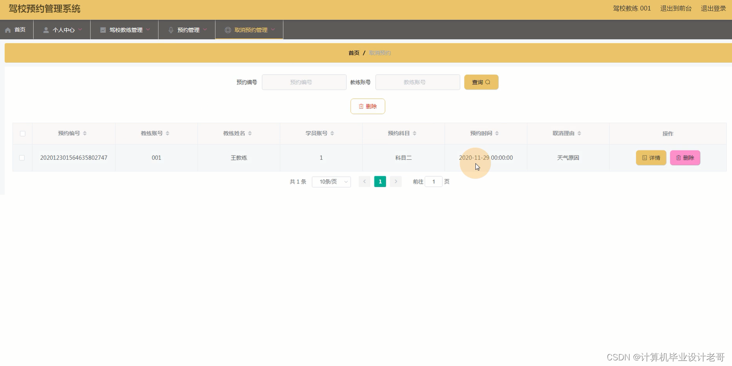The image size is (732, 366).
Task: Open the 10条/页 page size dropdown
Action: coord(331,181)
